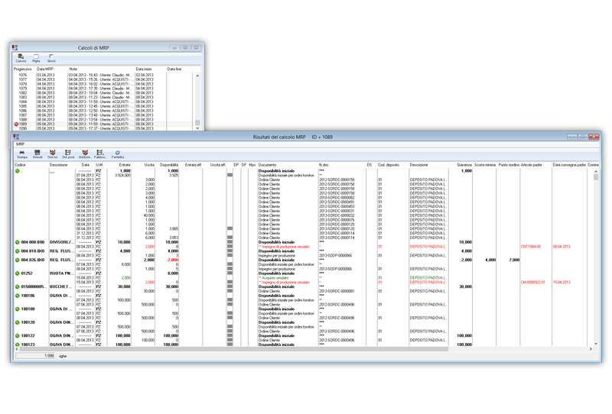Click the Giacenza column header
This screenshot has width=612, height=414.
pos(464,165)
